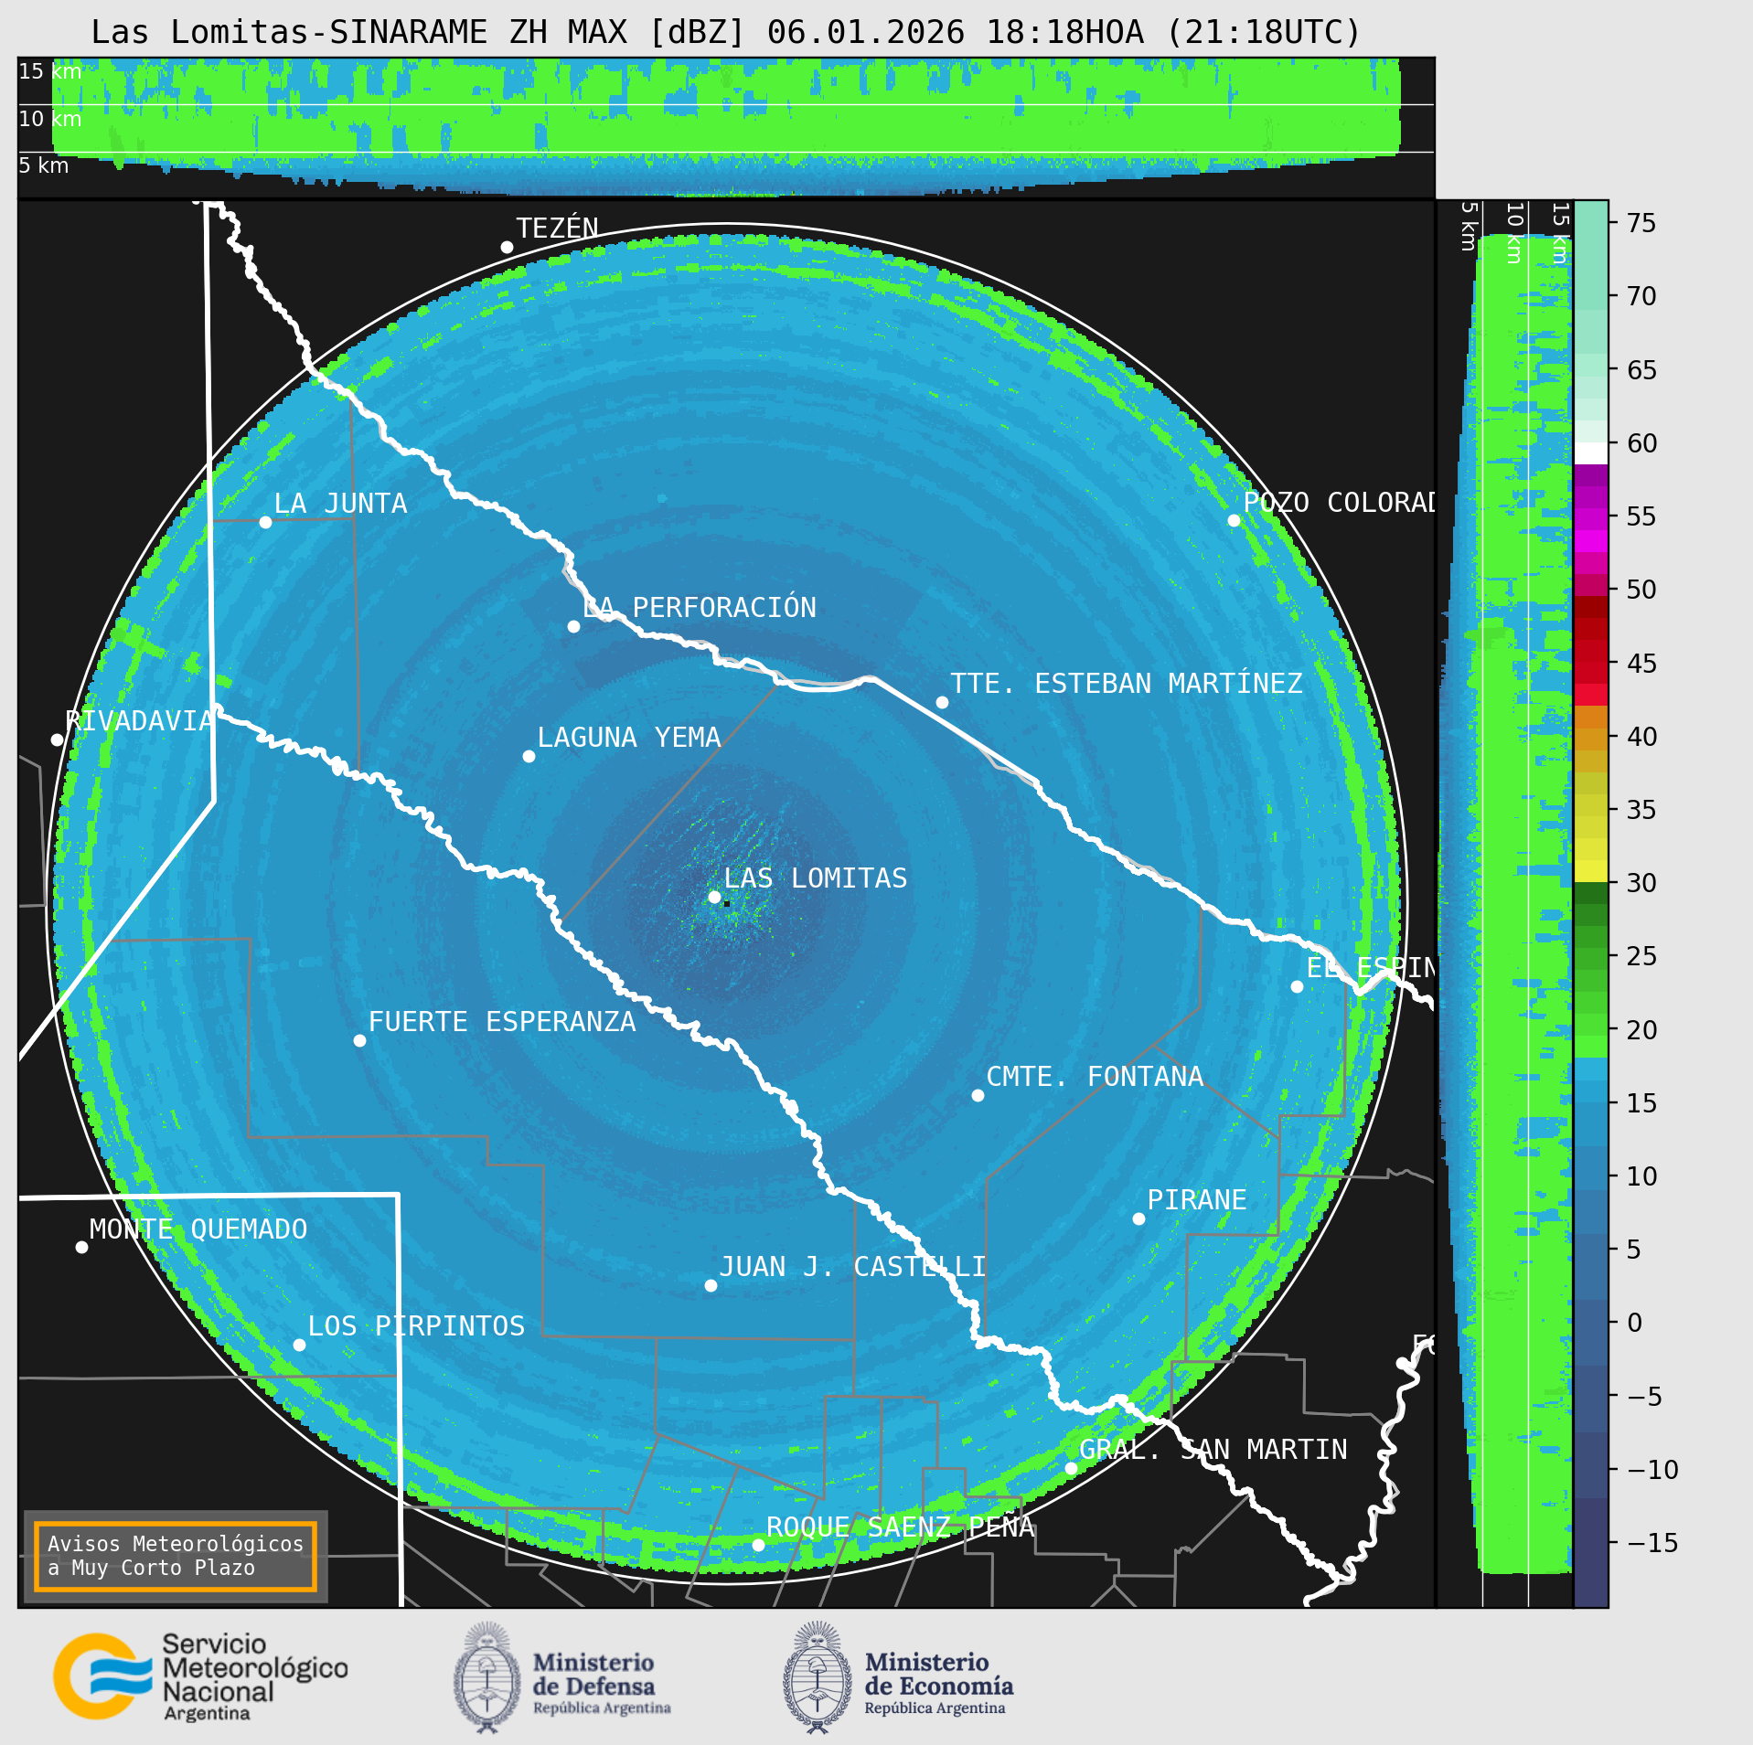Click the white 60 dBZ colorbar swatch
Viewport: 1753px width, 1745px height.
point(1591,453)
